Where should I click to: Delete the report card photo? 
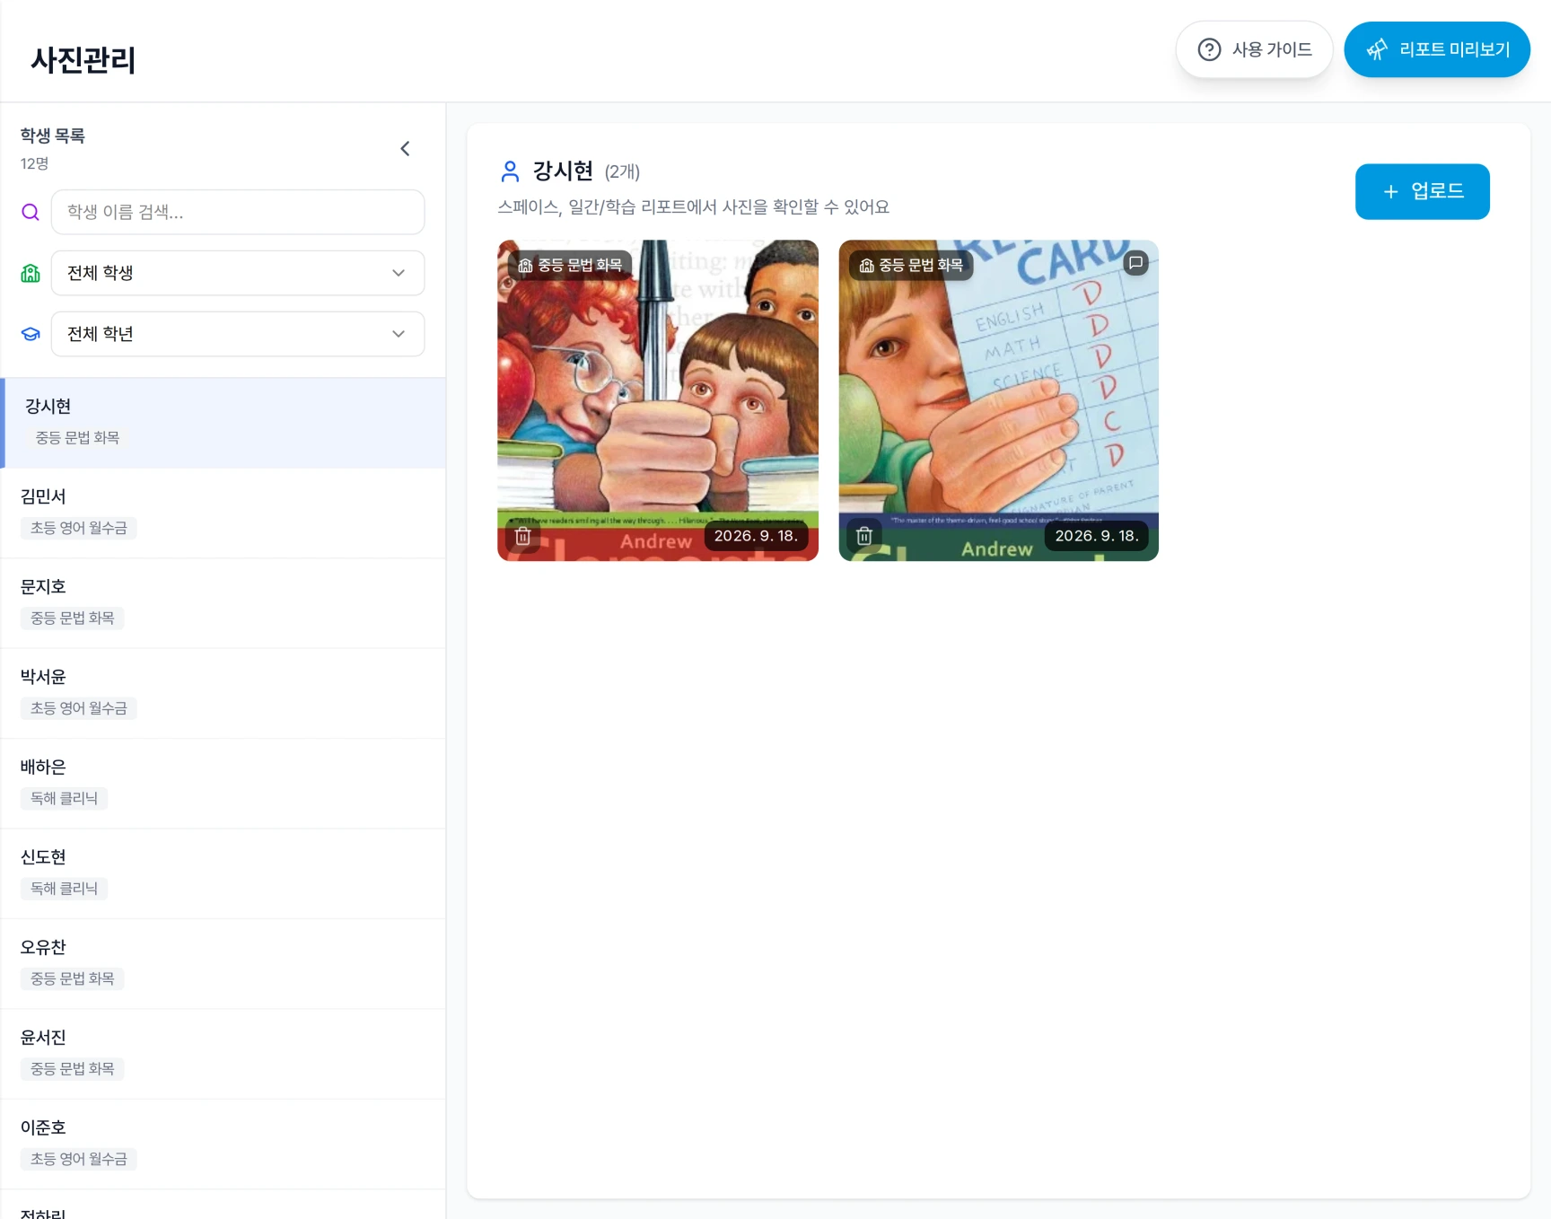coord(864,536)
